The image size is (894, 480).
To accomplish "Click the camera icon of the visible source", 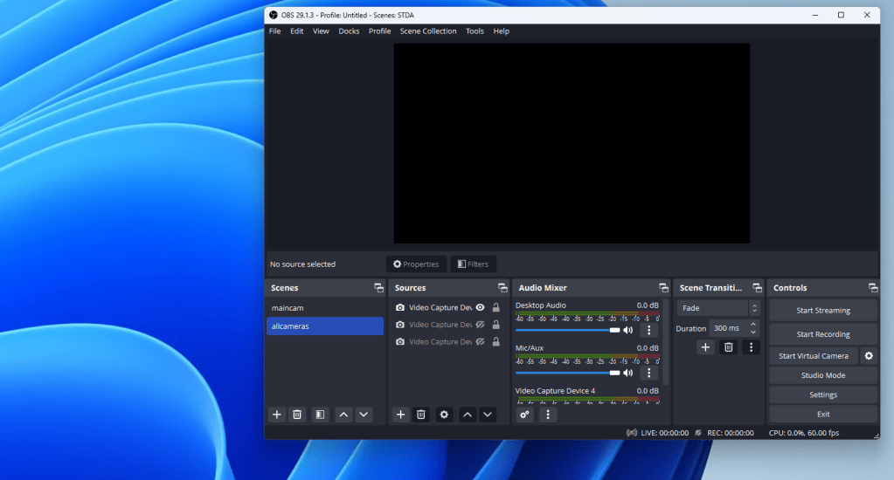I will coord(400,307).
